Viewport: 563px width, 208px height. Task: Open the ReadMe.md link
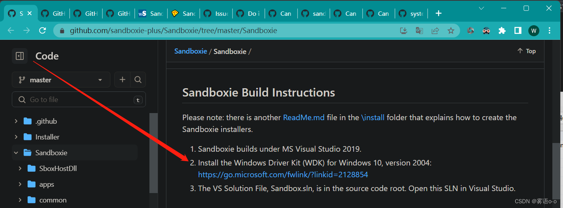pyautogui.click(x=304, y=117)
